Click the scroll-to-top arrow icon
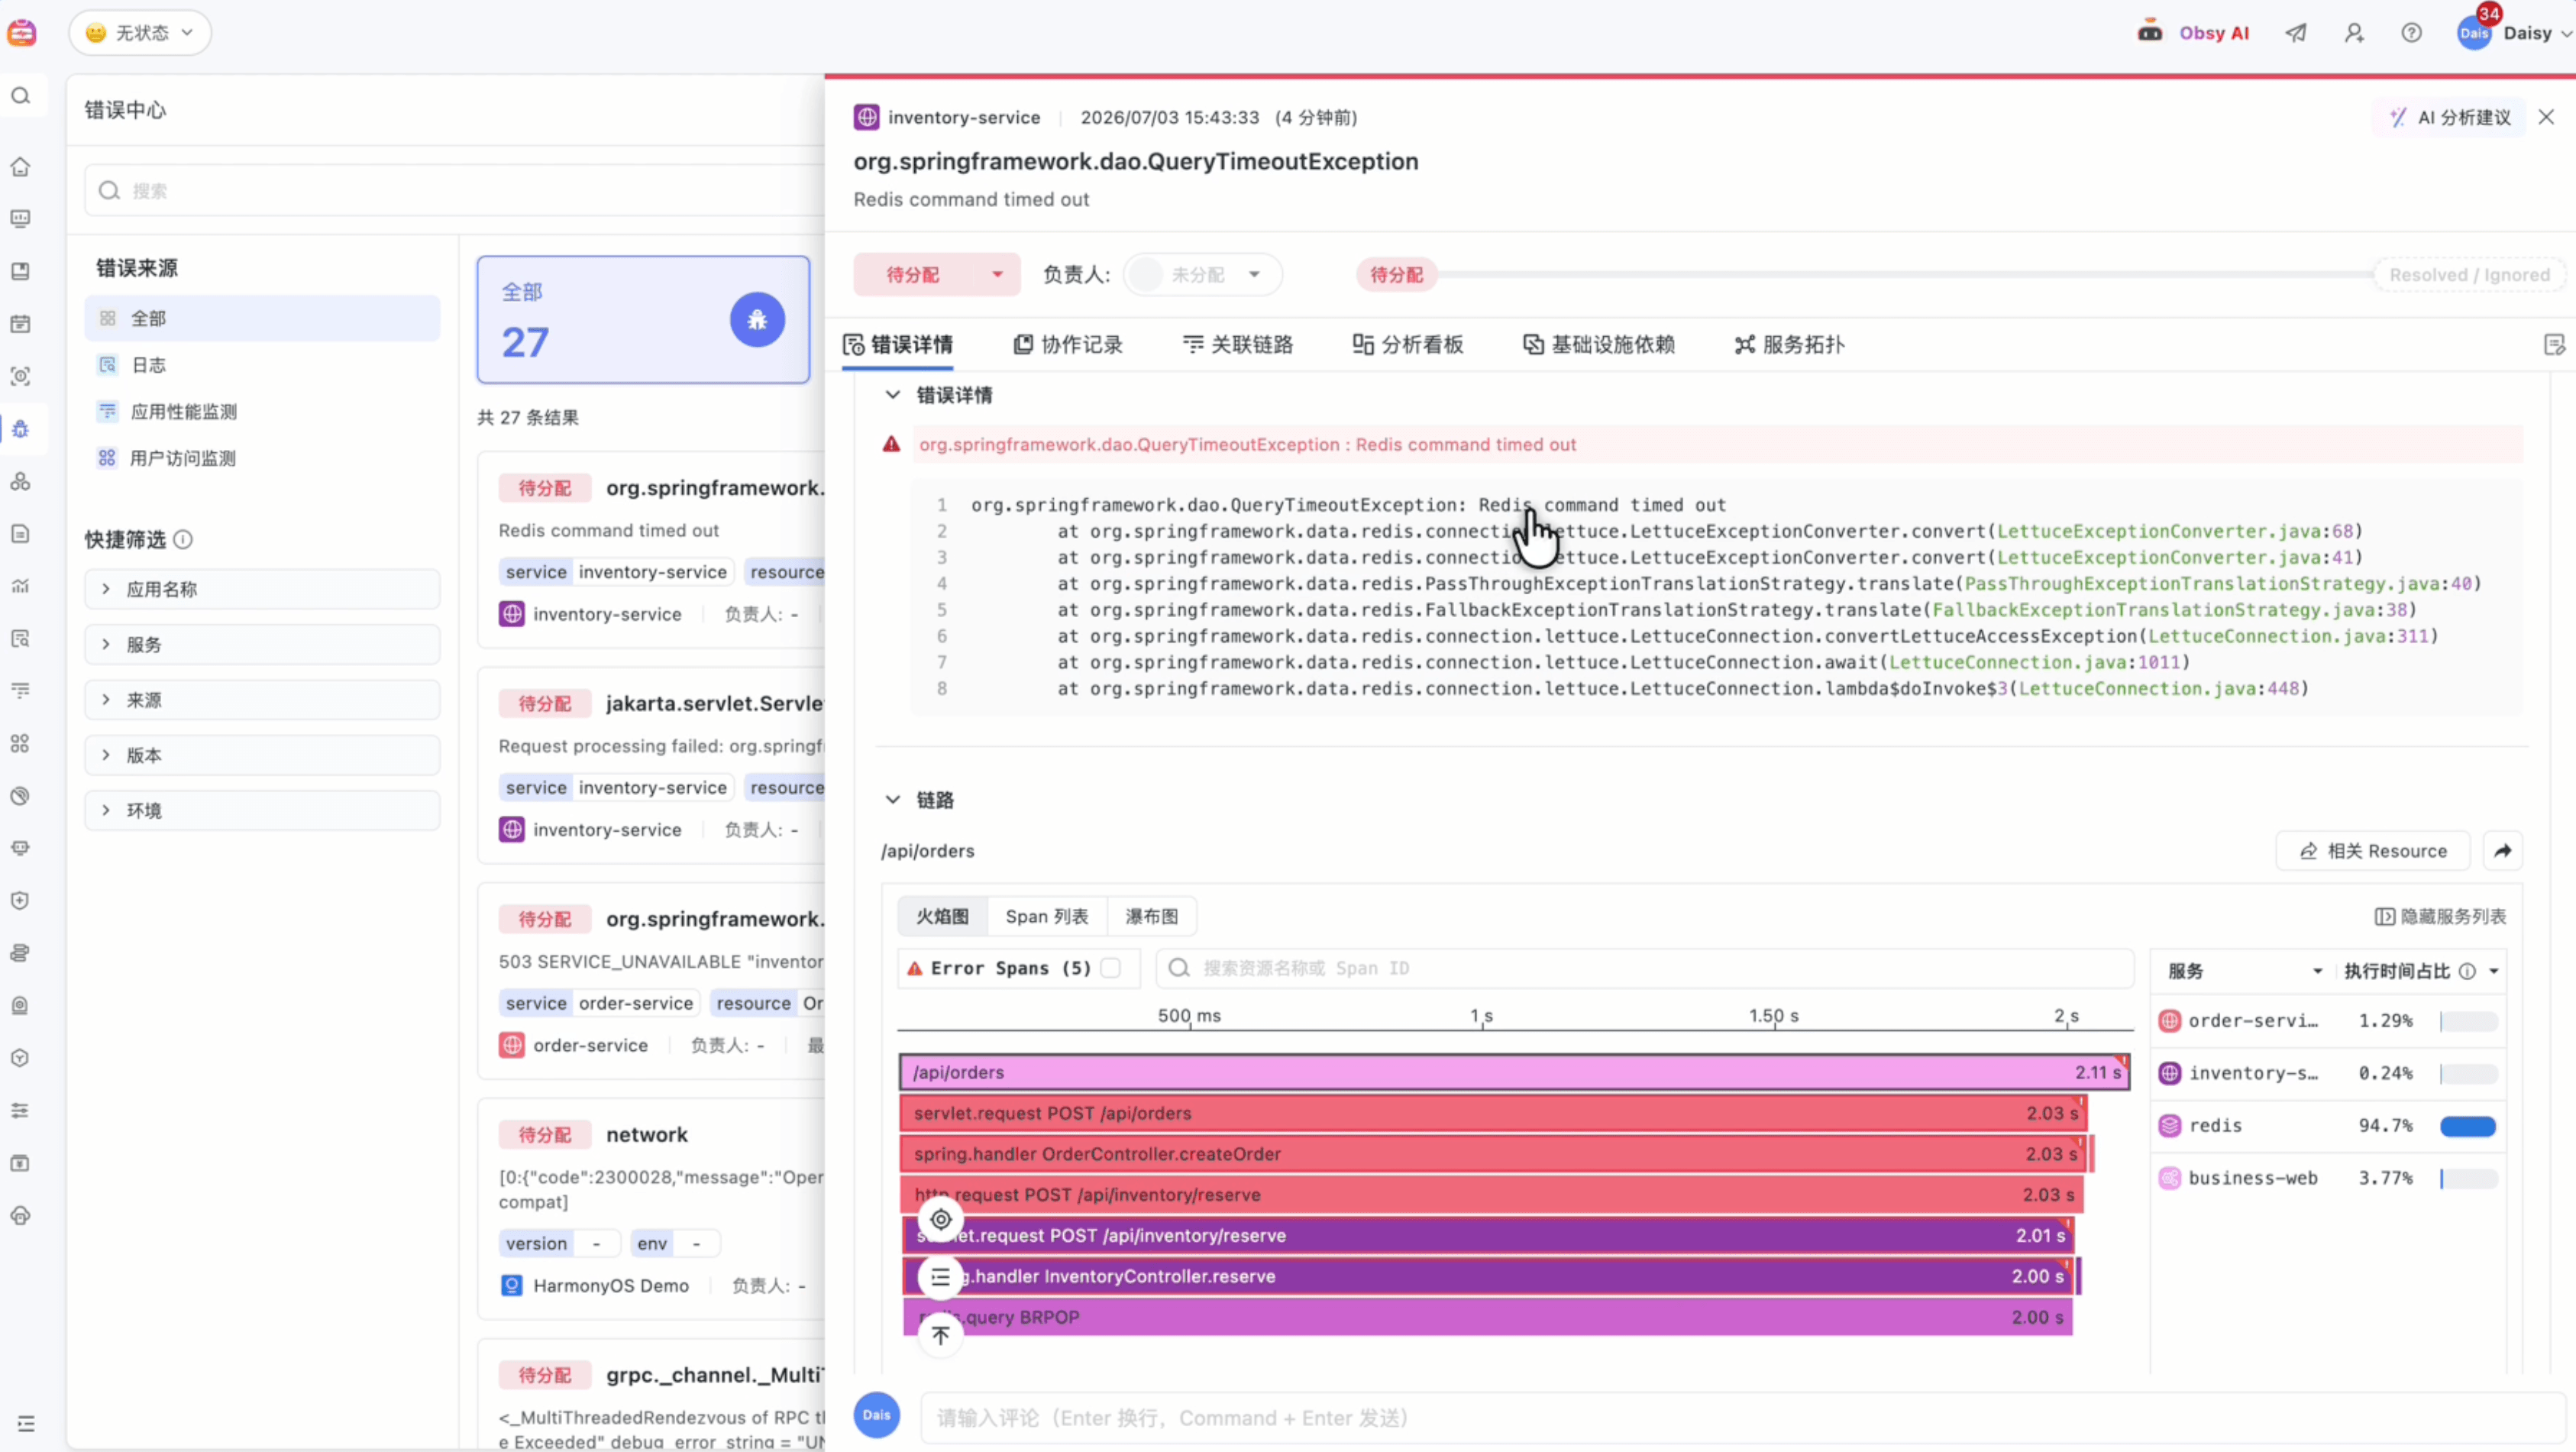This screenshot has height=1452, width=2576. click(x=940, y=1335)
